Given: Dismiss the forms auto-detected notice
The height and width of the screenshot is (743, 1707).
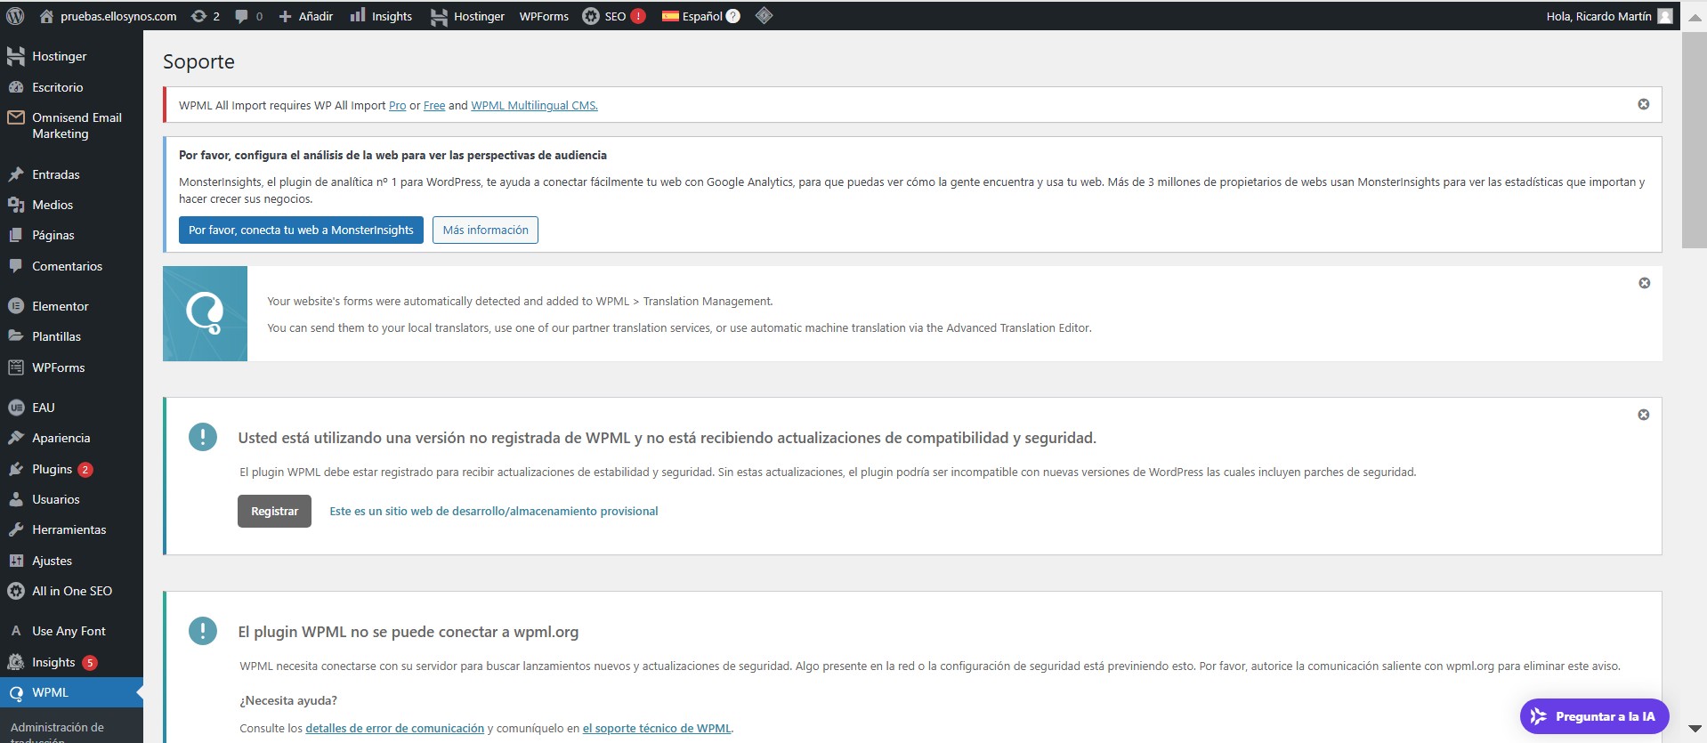Looking at the screenshot, I should point(1644,283).
